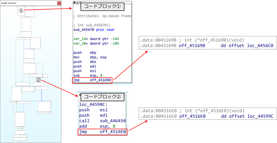The width and height of the screenshot is (277, 143).
Task: Click the pencil edit-comment icon on sub_445670 block
Action: pos(77,3)
